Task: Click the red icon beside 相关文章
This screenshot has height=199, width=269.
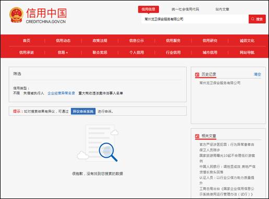Action: click(x=197, y=136)
